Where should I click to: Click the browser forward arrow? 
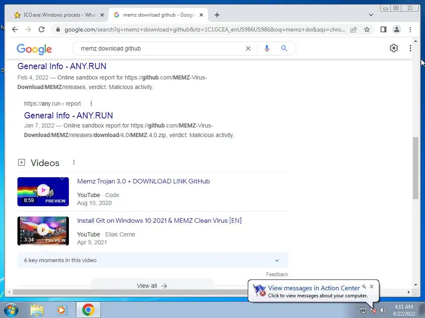[28, 29]
